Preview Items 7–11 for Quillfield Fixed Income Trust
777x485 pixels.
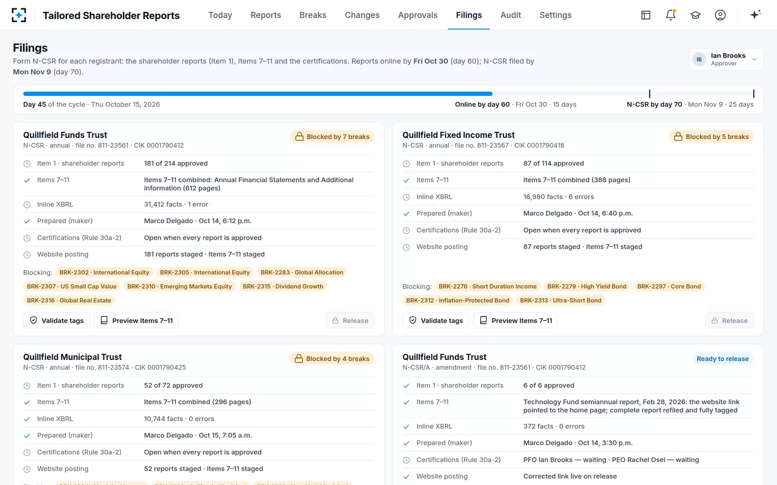[516, 321]
